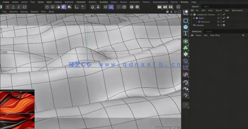Click the pink double-square icon
The image size is (248, 129).
pos(186,74)
